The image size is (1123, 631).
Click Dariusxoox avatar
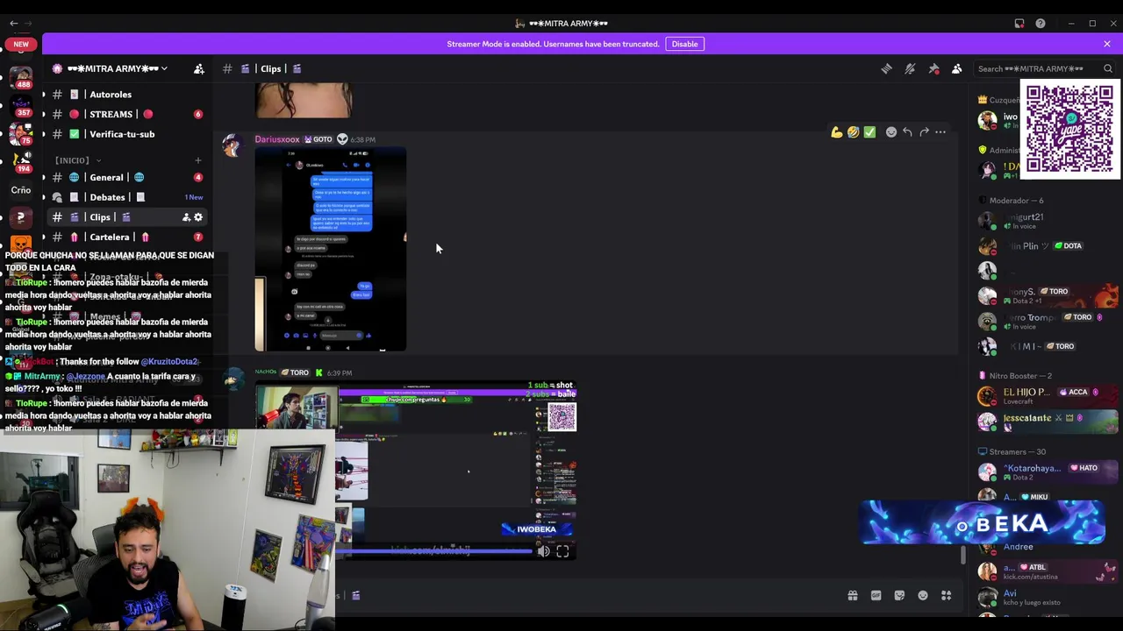(x=232, y=146)
